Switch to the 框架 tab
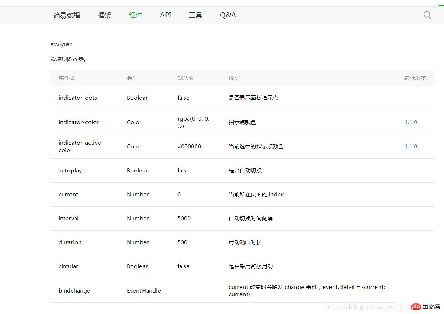 (104, 15)
